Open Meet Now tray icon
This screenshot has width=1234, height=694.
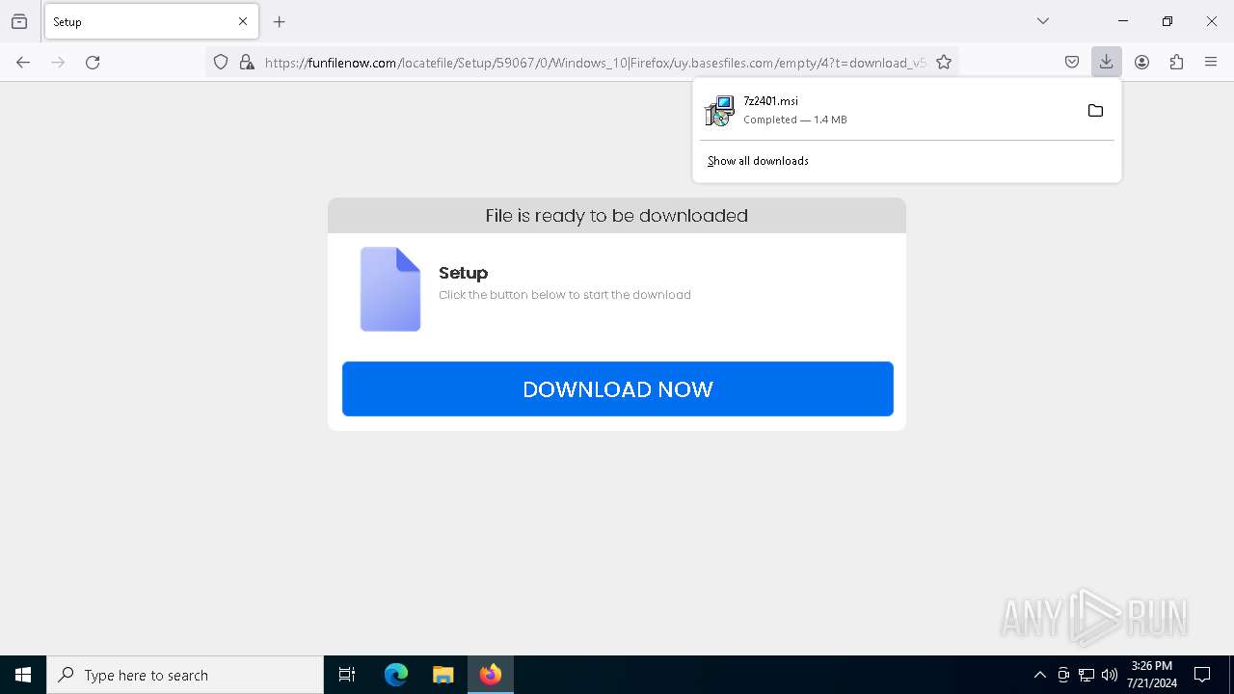1063,675
